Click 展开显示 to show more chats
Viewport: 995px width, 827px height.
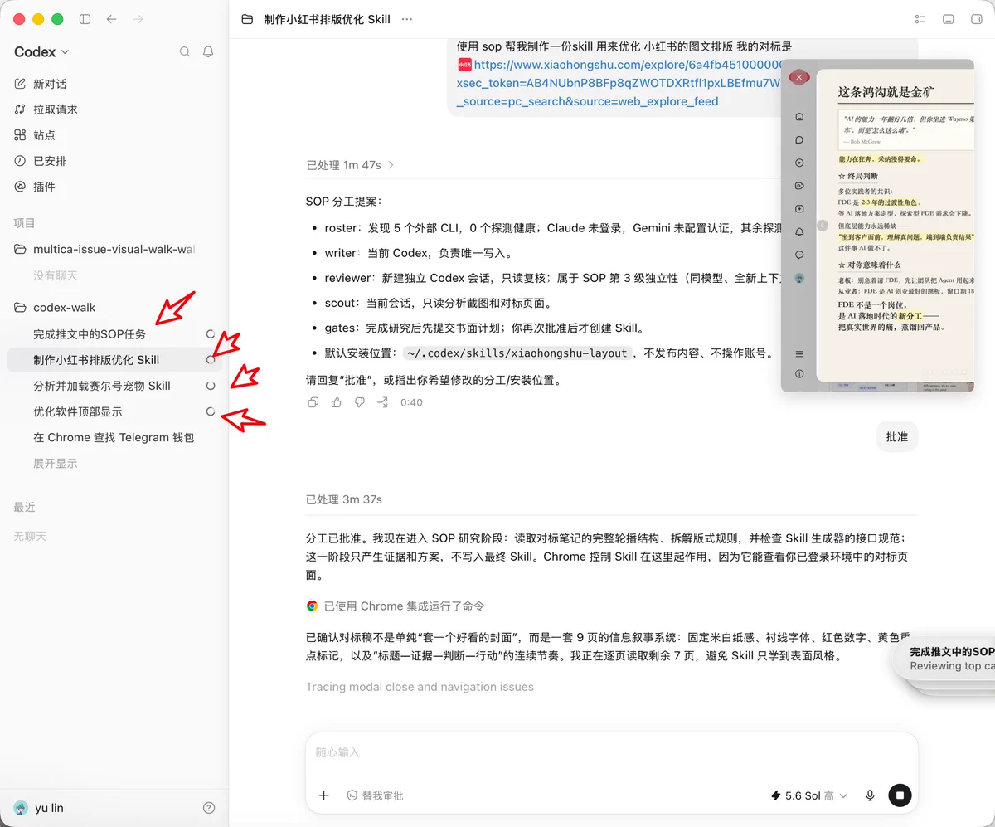point(56,464)
